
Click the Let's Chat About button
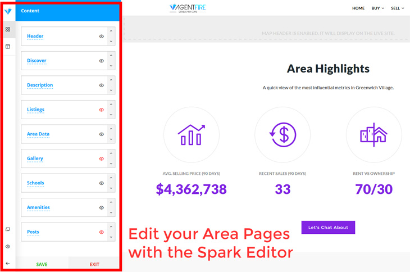tap(328, 228)
